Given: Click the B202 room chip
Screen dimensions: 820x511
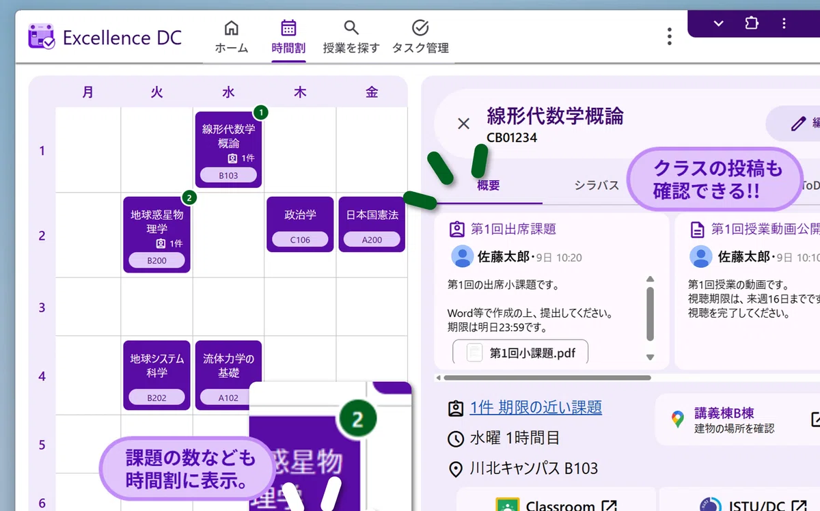Looking at the screenshot, I should coord(156,398).
